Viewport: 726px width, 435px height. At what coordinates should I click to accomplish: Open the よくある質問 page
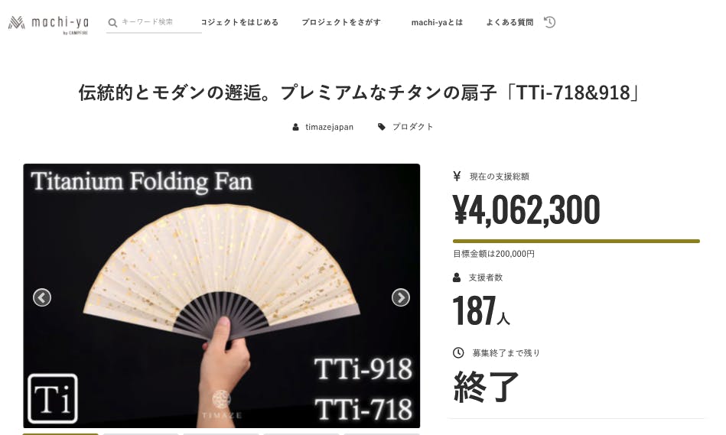tap(510, 22)
